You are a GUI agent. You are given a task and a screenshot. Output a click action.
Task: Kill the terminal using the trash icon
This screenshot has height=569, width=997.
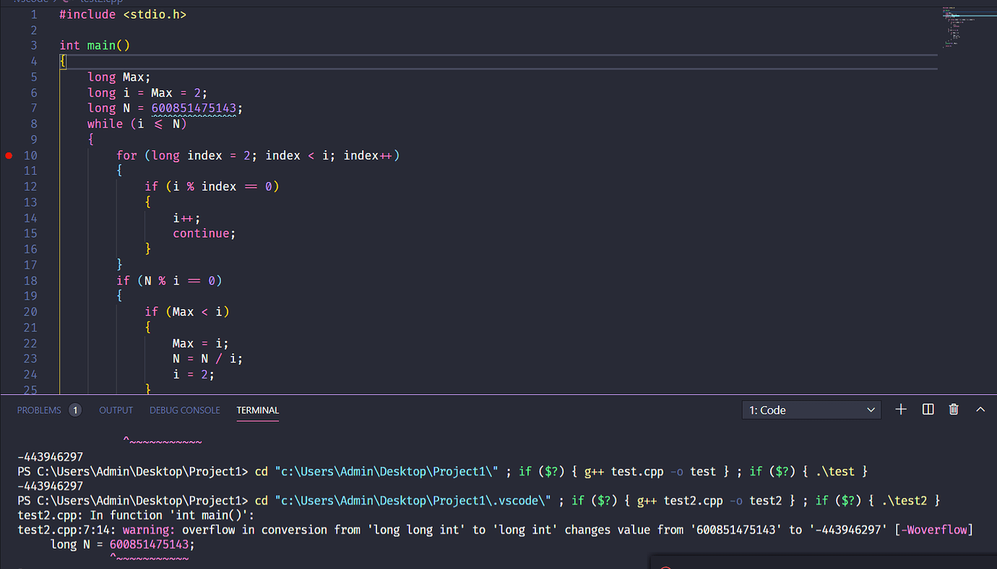point(954,409)
